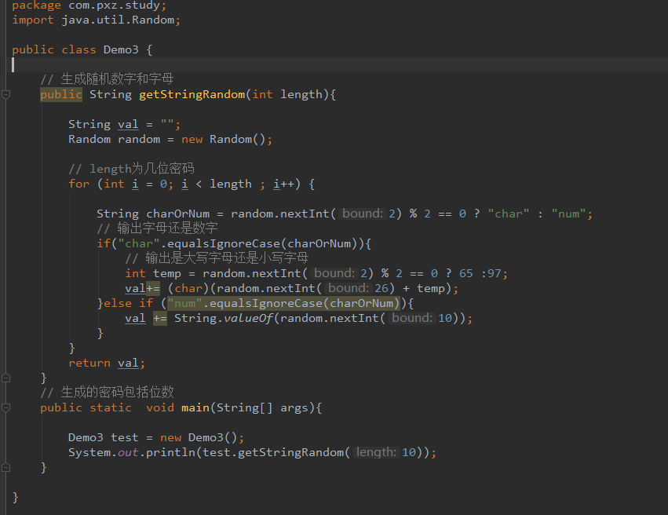Click the valueOf method call
This screenshot has width=668, height=515.
(248, 318)
